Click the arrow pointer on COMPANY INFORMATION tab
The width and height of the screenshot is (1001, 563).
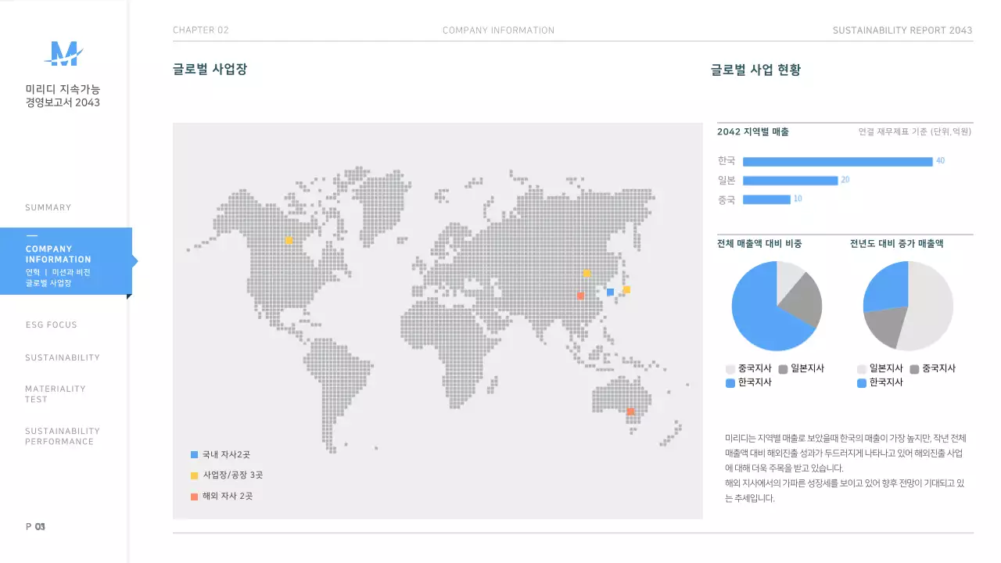coord(133,262)
